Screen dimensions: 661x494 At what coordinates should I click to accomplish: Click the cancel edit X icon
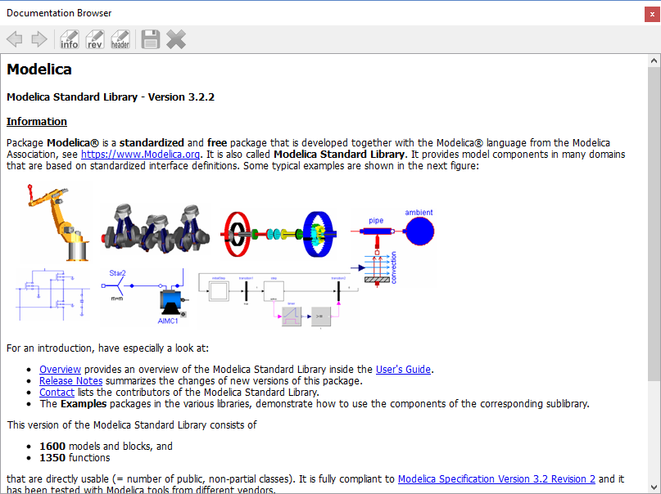point(175,38)
